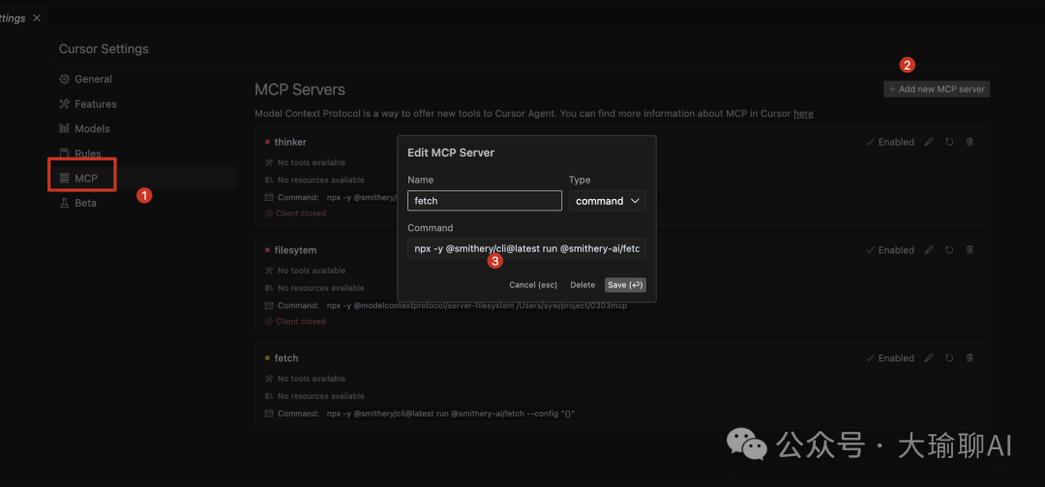Open the Type dropdown showing command

607,201
